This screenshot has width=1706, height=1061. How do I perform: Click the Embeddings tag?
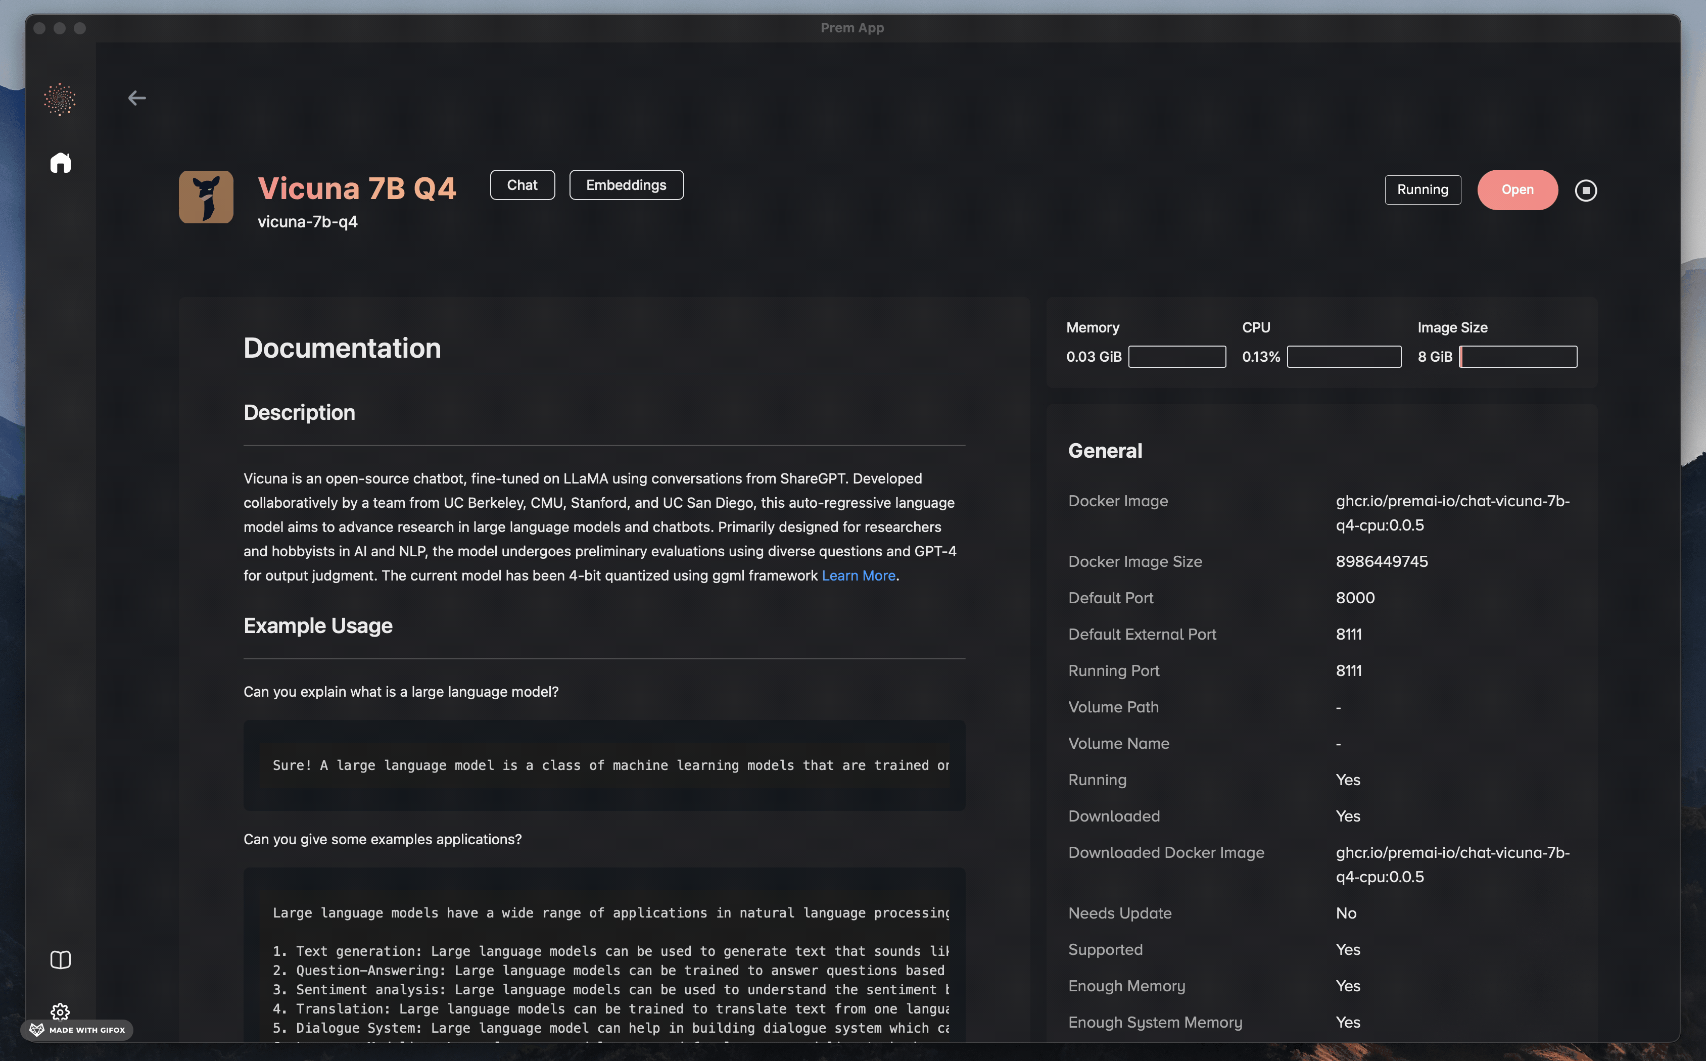[x=626, y=185]
